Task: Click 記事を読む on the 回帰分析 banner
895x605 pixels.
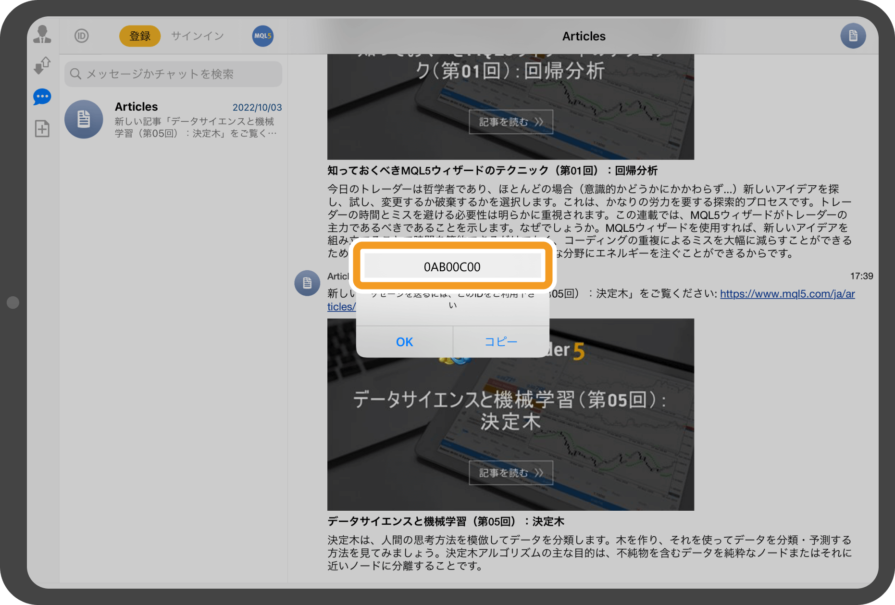Action: [x=511, y=122]
